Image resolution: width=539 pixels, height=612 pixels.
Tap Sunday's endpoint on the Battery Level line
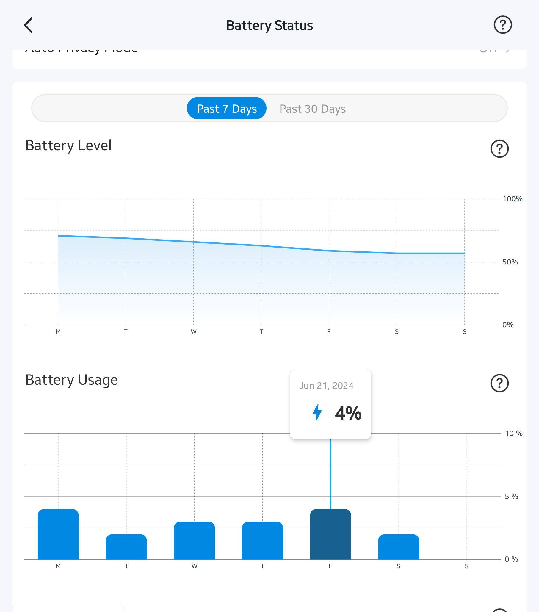click(x=464, y=253)
